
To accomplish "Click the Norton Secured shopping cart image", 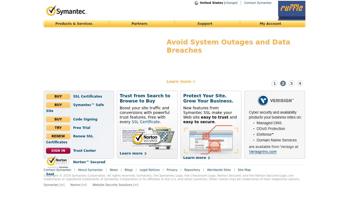I will click(x=148, y=138).
